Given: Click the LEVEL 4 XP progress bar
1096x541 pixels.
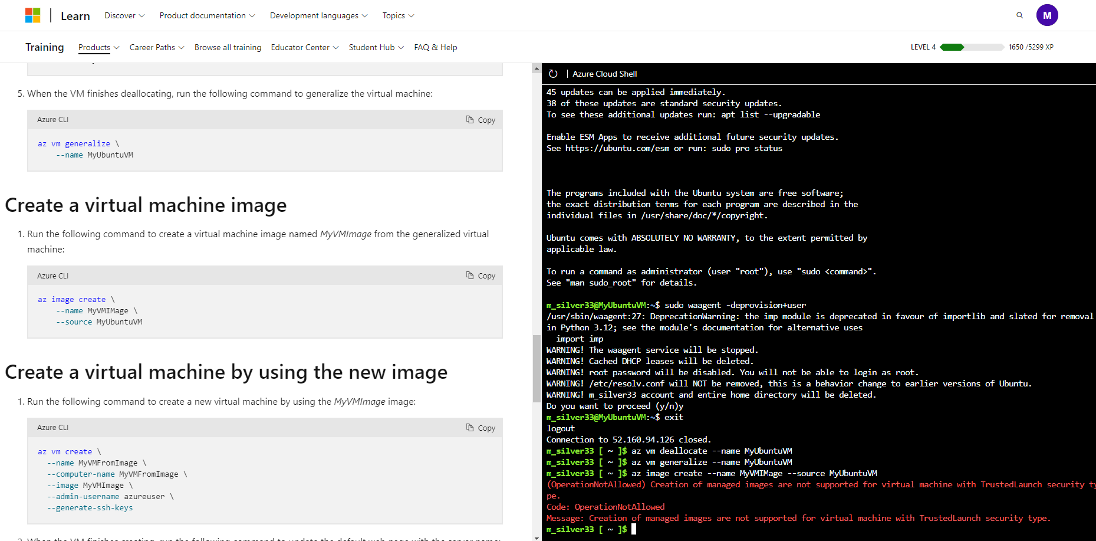Looking at the screenshot, I should coord(972,47).
